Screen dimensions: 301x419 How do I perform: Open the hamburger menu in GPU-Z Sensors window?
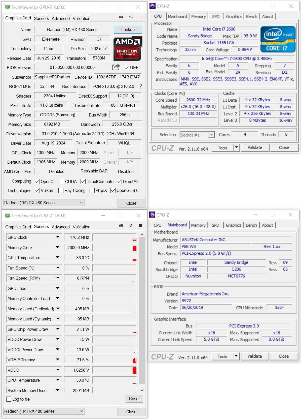point(140,225)
